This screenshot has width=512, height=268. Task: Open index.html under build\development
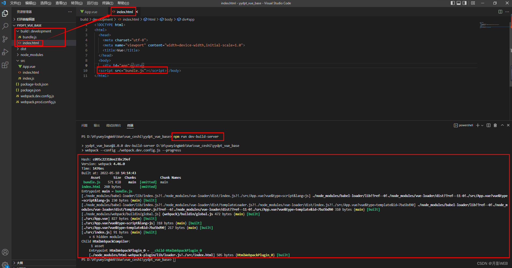(44, 43)
